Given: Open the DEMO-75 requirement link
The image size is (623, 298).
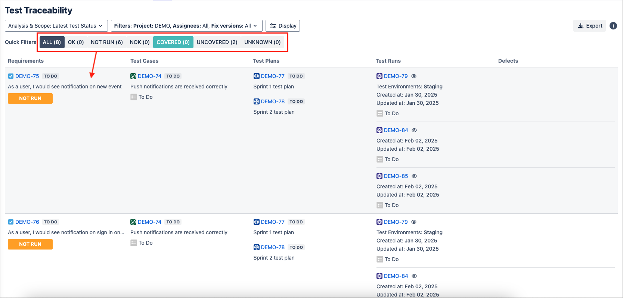Looking at the screenshot, I should click(x=27, y=76).
